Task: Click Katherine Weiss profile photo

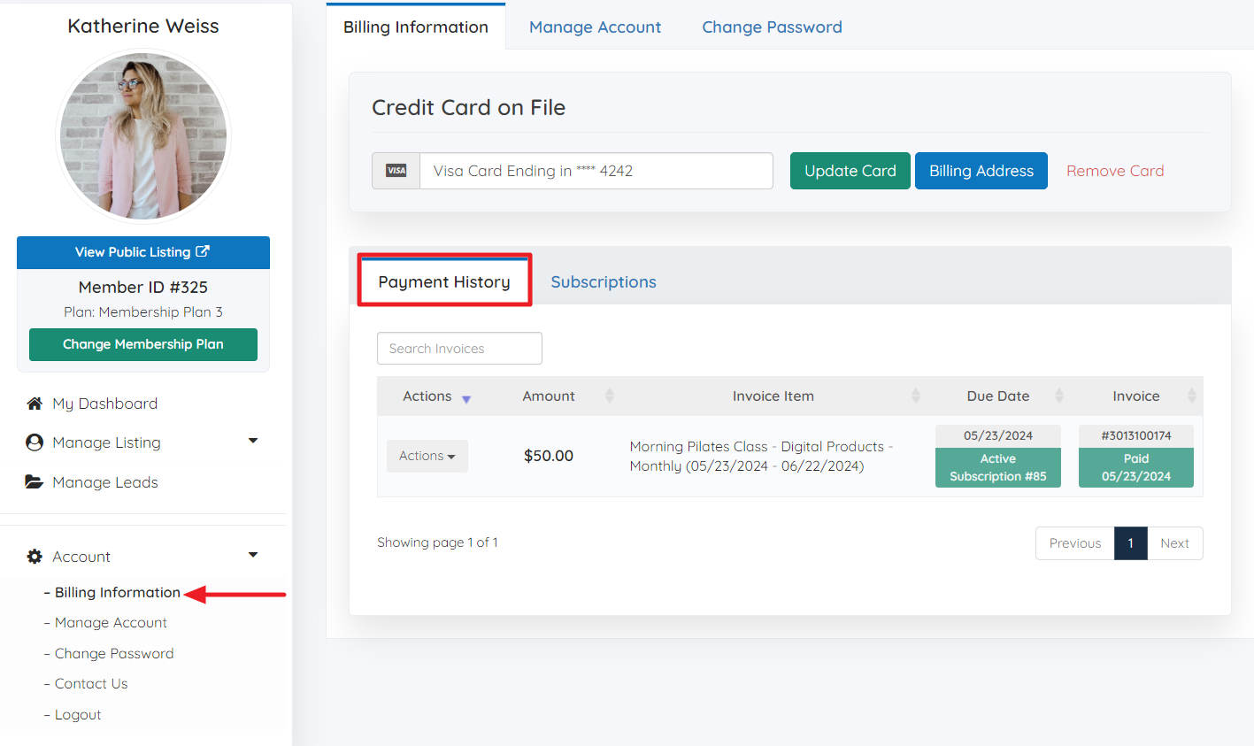Action: pyautogui.click(x=143, y=135)
